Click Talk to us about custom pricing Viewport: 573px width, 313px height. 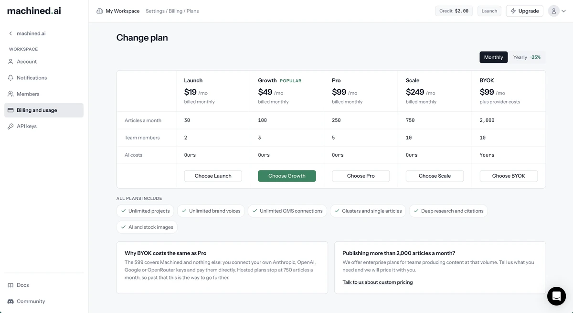point(378,282)
